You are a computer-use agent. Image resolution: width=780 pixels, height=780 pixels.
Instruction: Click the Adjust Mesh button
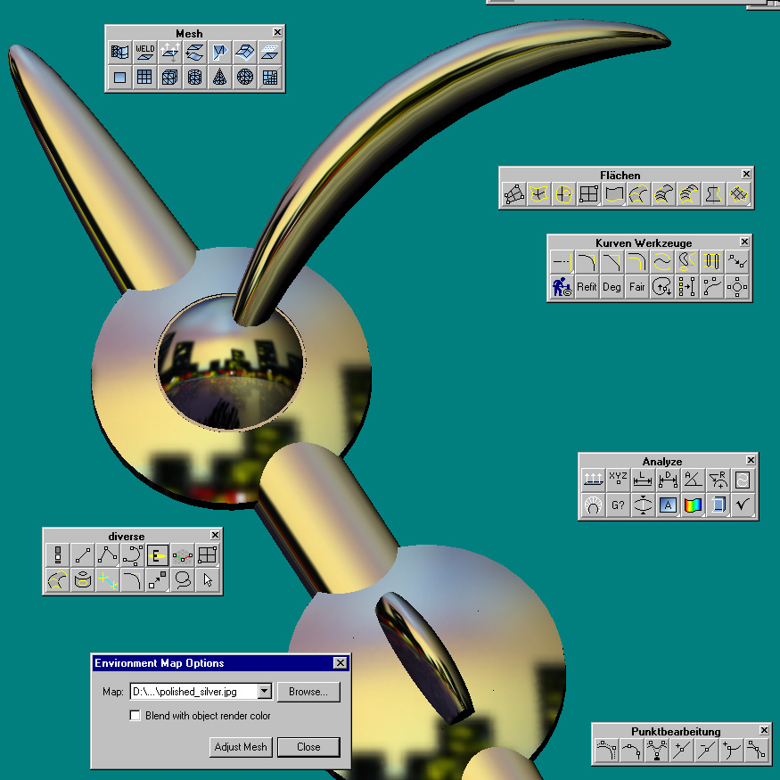click(x=241, y=747)
